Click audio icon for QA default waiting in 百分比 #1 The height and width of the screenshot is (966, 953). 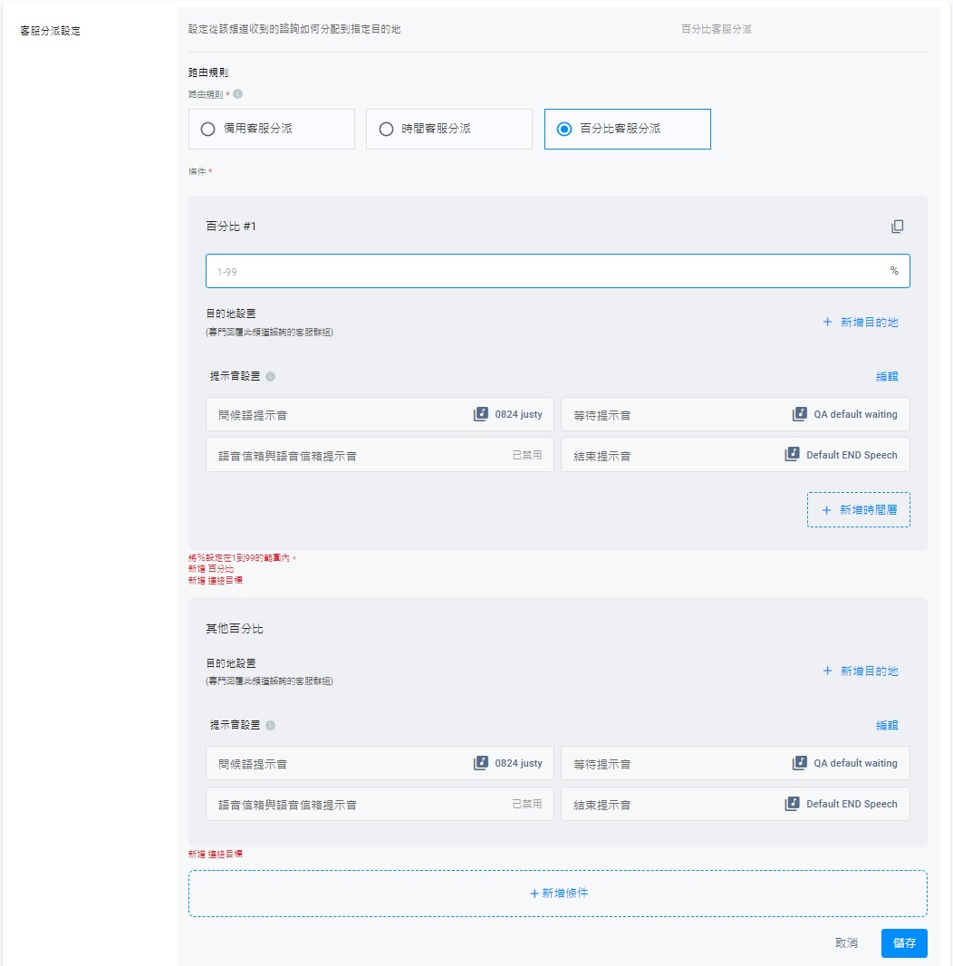click(799, 414)
